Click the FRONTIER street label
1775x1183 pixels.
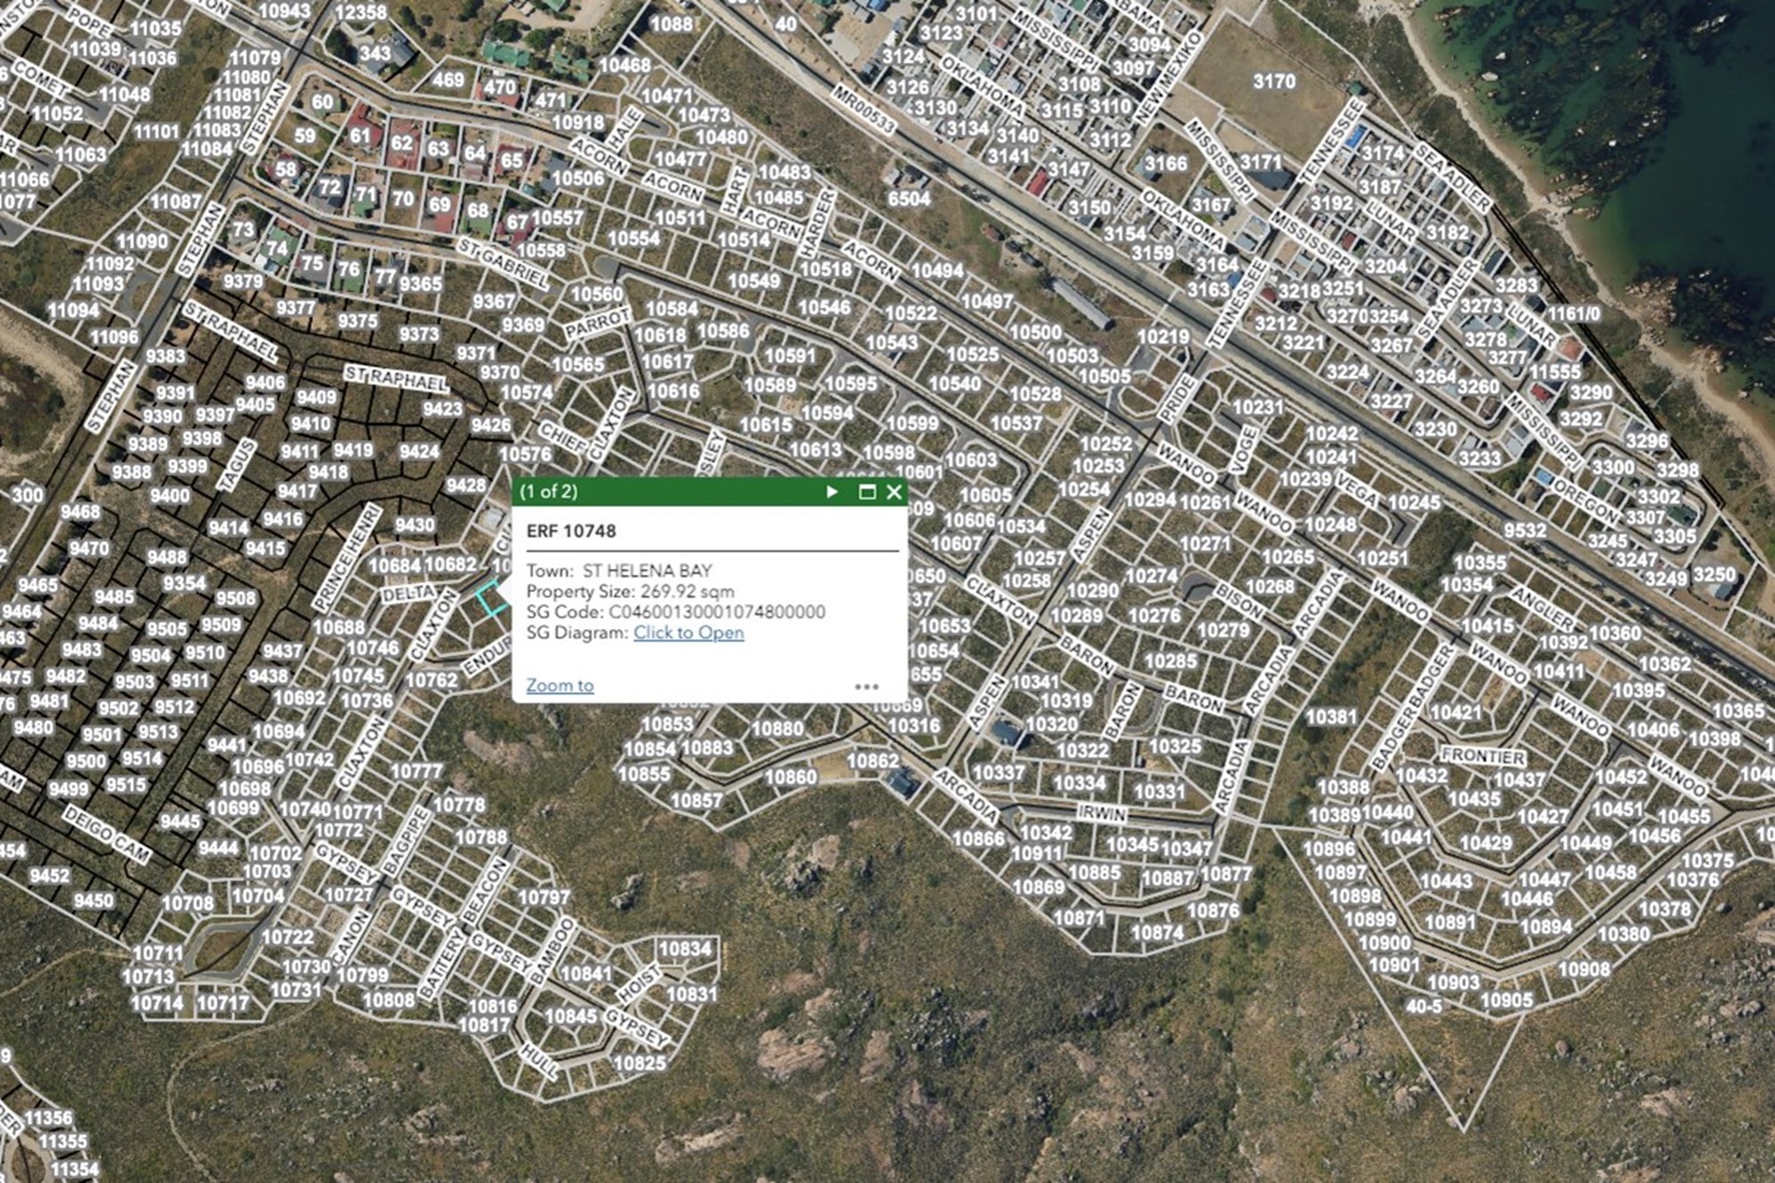(1483, 756)
